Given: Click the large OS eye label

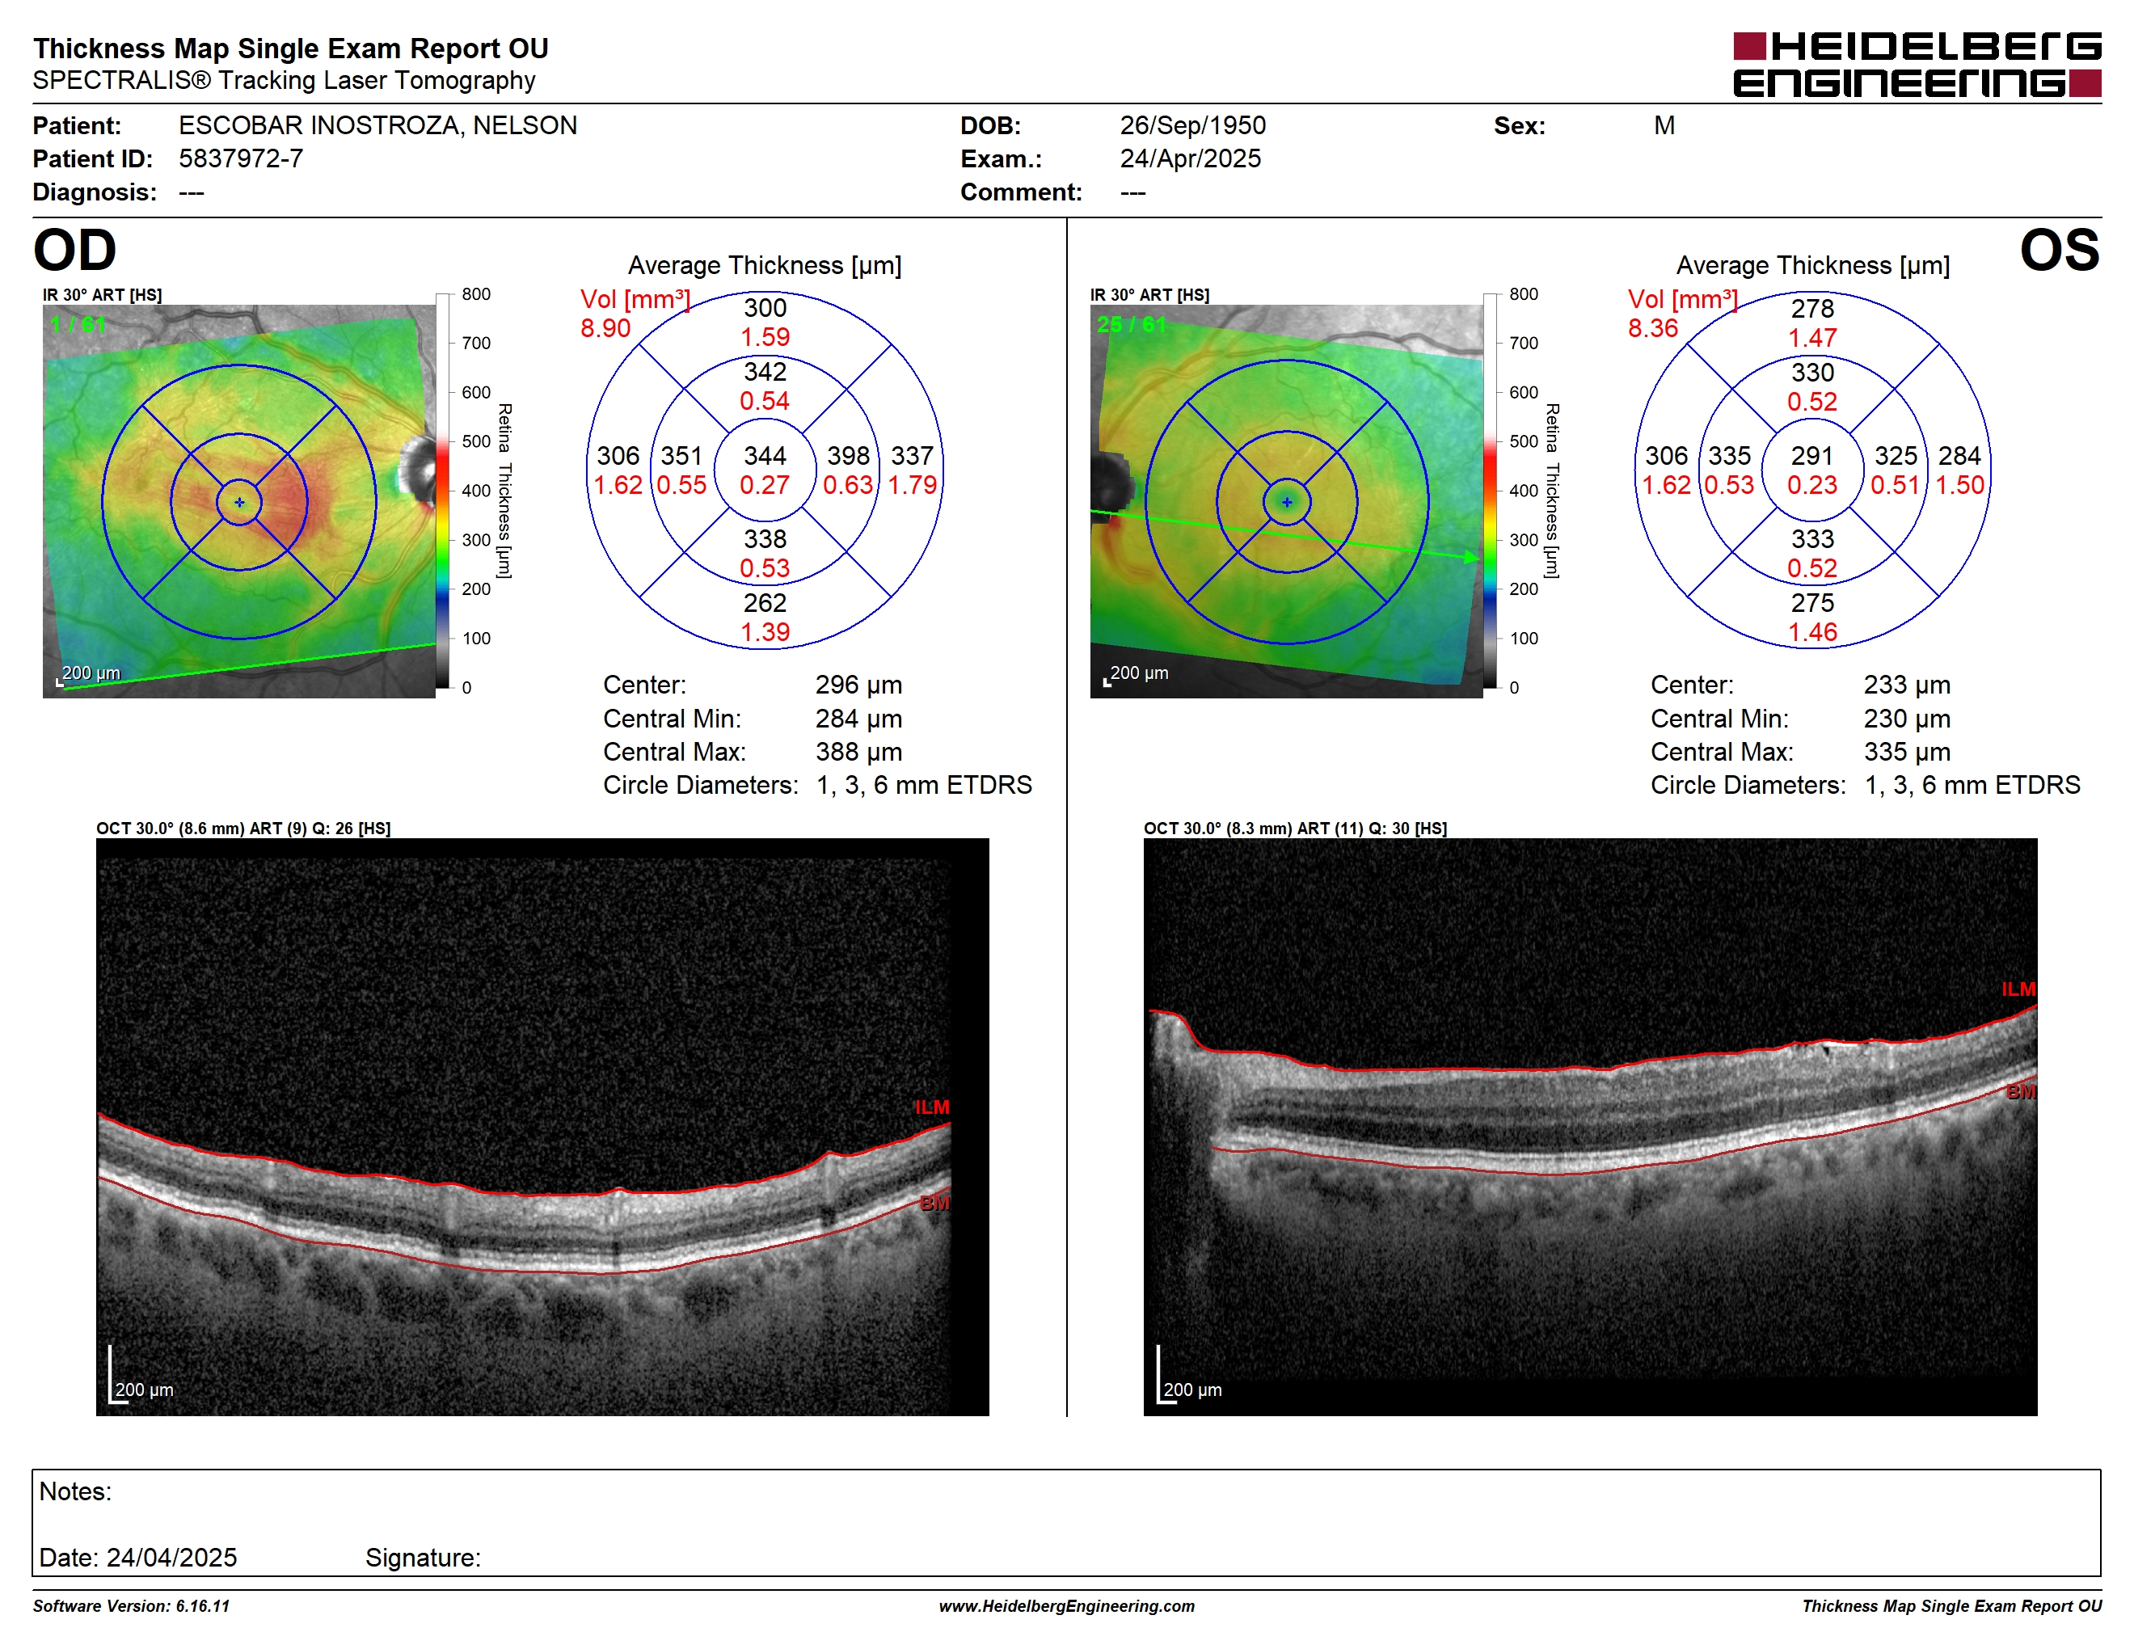Looking at the screenshot, I should (x=2060, y=250).
